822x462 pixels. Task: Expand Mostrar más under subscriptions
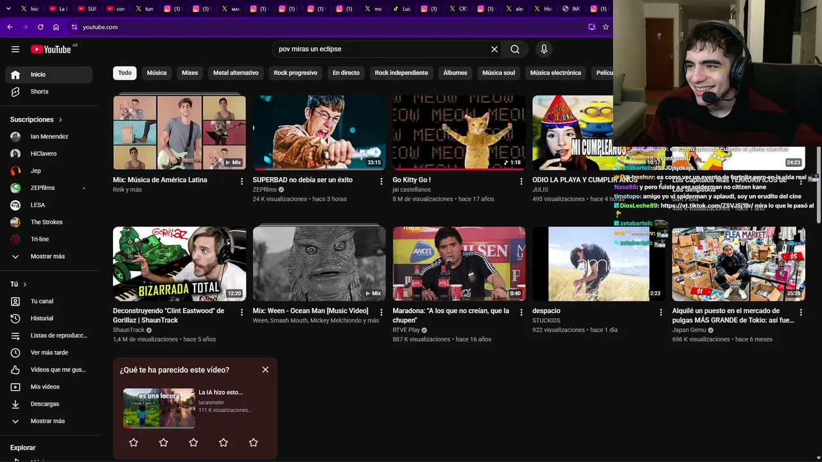[x=49, y=257]
